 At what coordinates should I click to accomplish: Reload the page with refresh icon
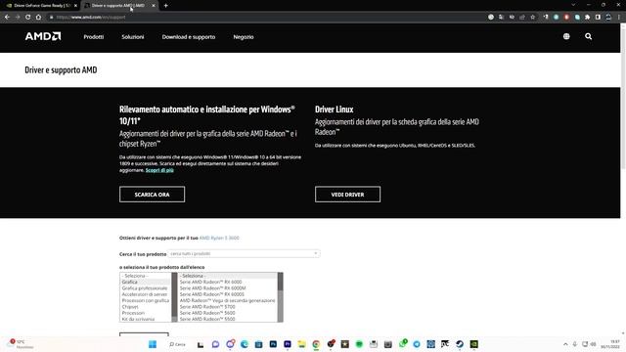[28, 17]
